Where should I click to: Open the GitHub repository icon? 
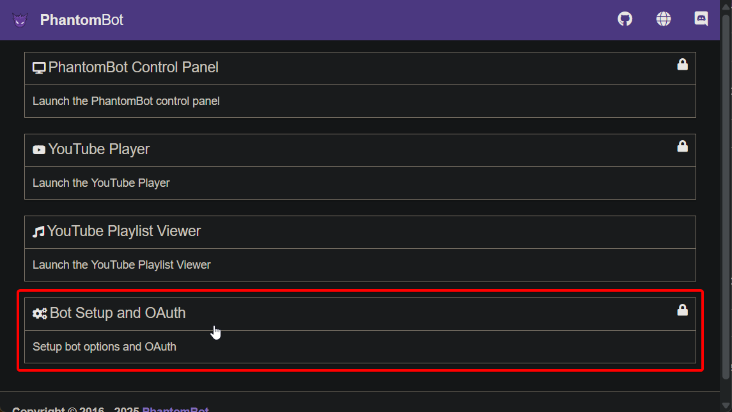(625, 19)
